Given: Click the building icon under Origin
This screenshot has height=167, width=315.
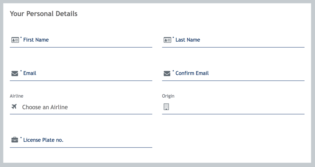Looking at the screenshot, I should coord(166,107).
